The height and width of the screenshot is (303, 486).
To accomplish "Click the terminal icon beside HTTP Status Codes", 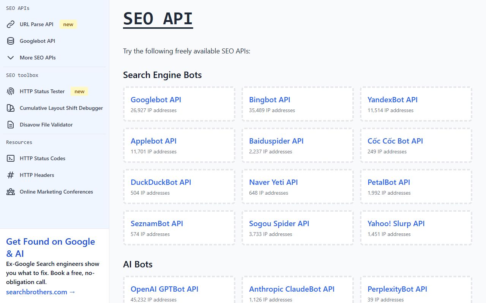I will (x=11, y=158).
